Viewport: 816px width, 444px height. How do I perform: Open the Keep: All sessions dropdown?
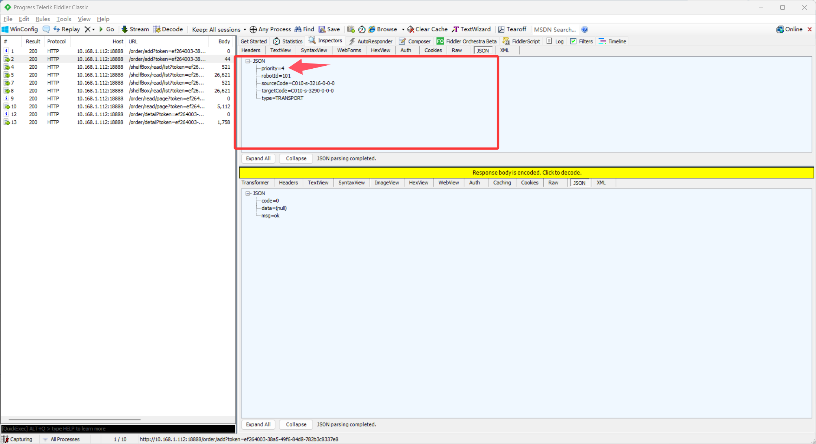[x=219, y=29]
